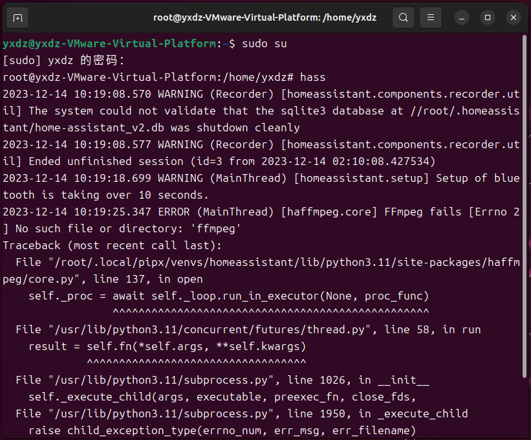The width and height of the screenshot is (531, 440).
Task: Click 'peg/core.py", line 137, in open' line
Action: [103, 280]
